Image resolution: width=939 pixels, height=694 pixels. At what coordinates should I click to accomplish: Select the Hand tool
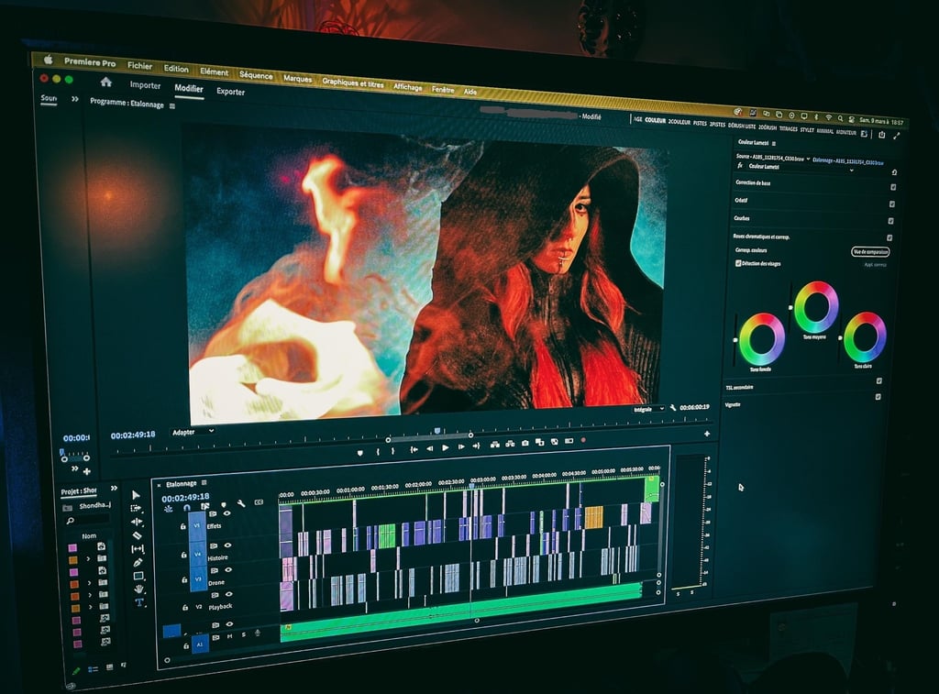pos(139,589)
